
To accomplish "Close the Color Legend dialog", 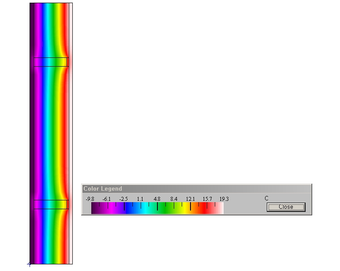I will point(286,207).
